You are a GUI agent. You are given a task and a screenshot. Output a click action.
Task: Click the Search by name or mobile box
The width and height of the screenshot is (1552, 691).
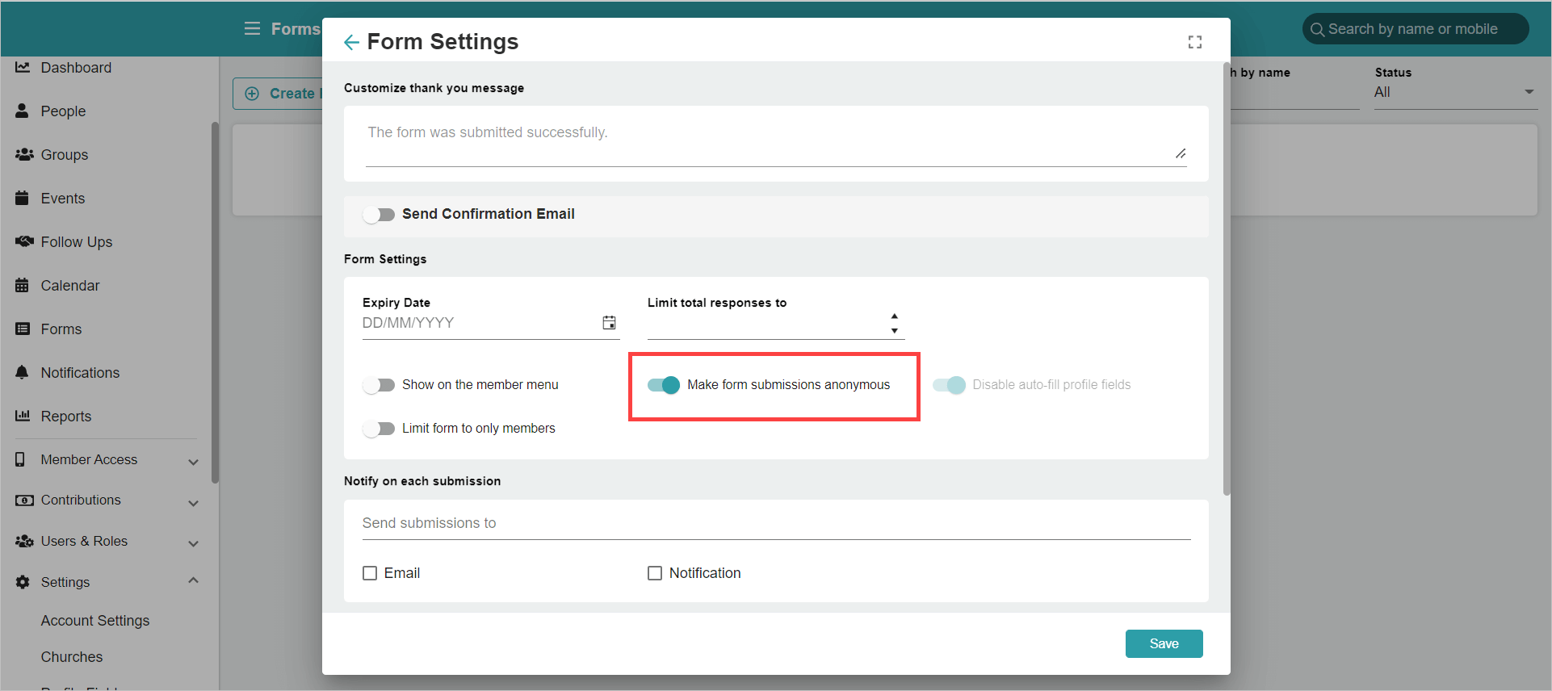(1415, 30)
